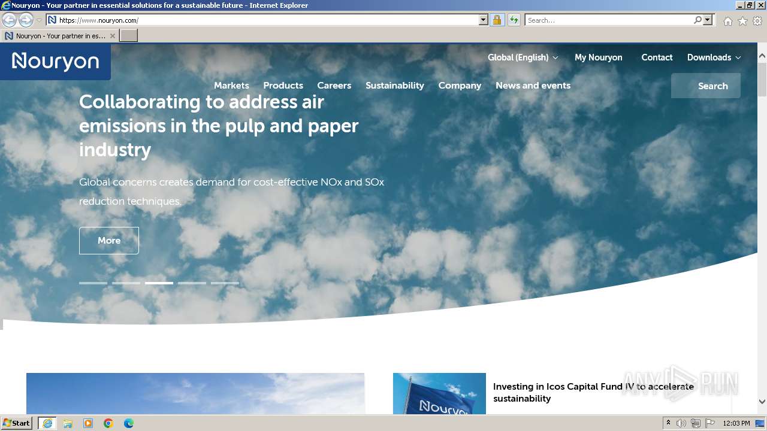Open the Company menu
The height and width of the screenshot is (431, 767).
(460, 86)
